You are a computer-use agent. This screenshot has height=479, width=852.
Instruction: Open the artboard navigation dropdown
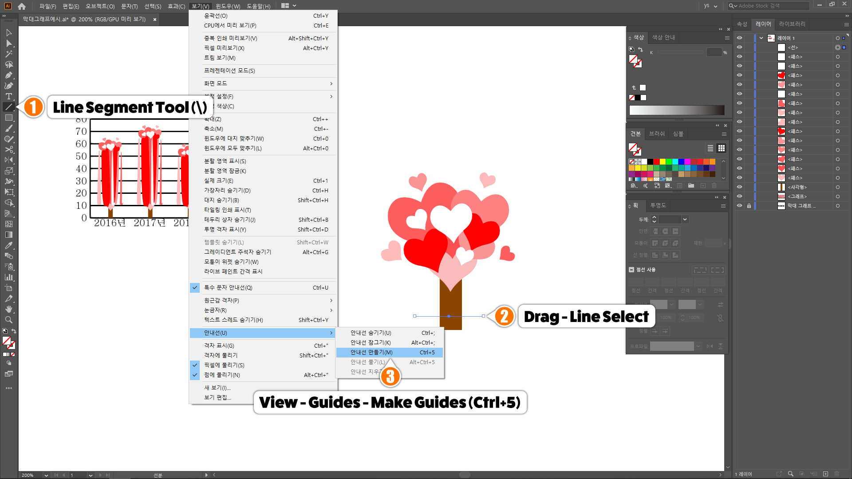point(91,475)
